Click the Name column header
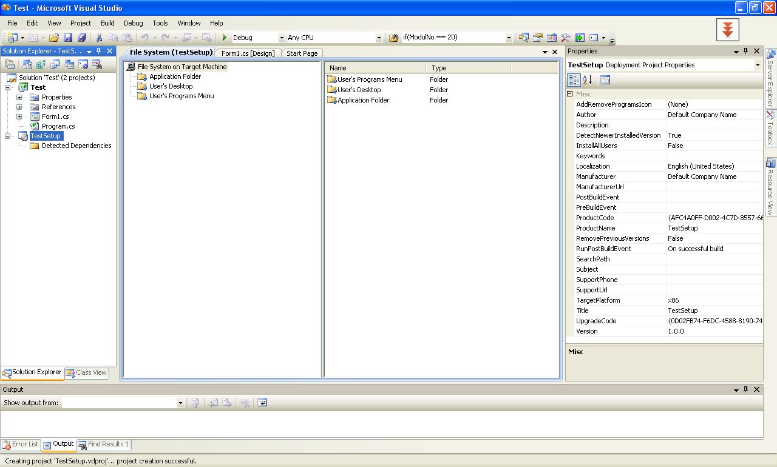This screenshot has height=467, width=777. point(375,68)
